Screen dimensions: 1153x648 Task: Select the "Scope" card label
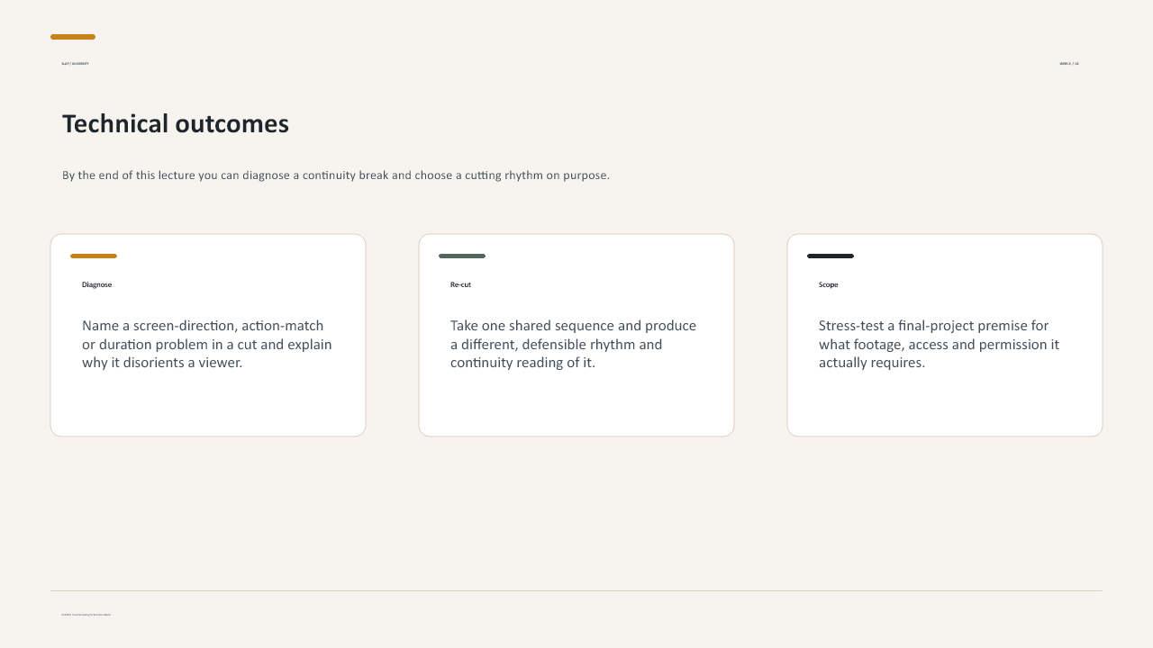click(829, 284)
